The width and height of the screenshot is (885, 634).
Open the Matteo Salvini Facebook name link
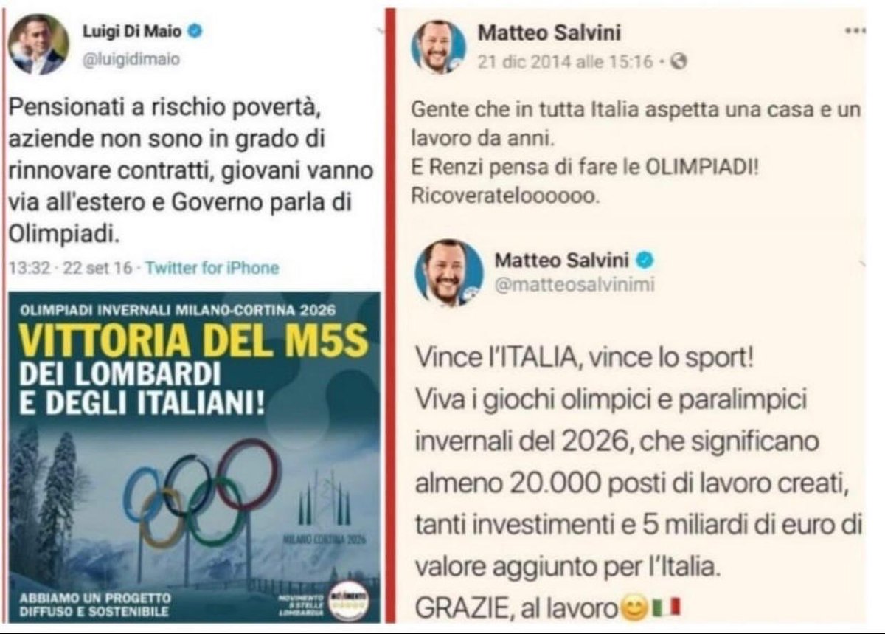tap(549, 33)
